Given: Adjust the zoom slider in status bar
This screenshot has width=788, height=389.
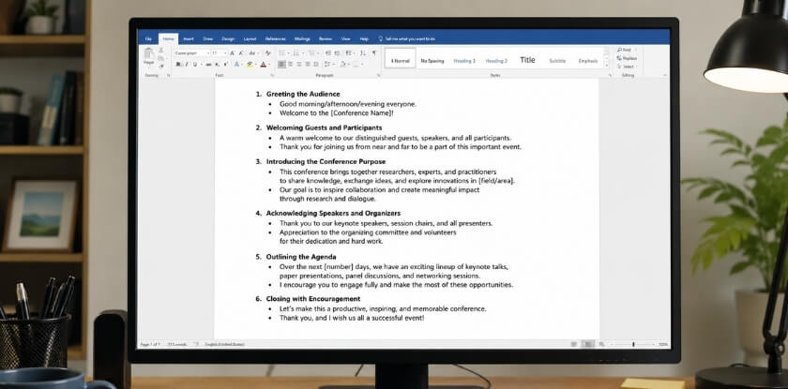Looking at the screenshot, I should click(x=633, y=344).
